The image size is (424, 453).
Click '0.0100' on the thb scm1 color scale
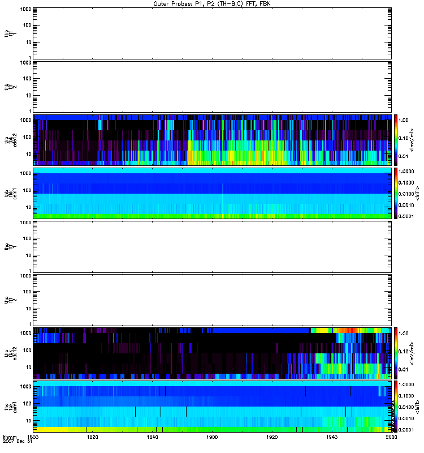(406, 194)
